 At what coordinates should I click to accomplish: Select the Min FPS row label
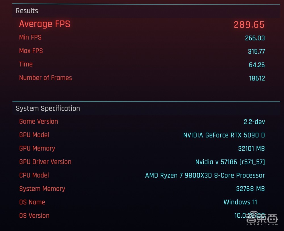(x=30, y=37)
